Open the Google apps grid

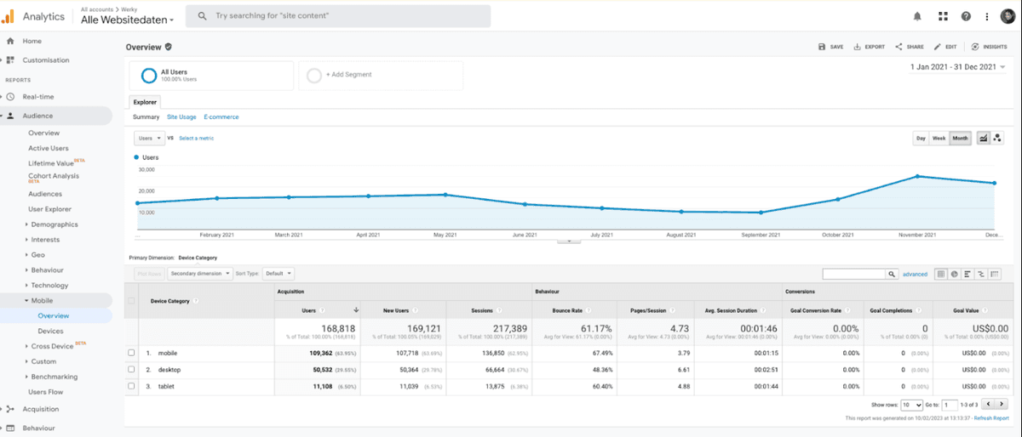(942, 16)
